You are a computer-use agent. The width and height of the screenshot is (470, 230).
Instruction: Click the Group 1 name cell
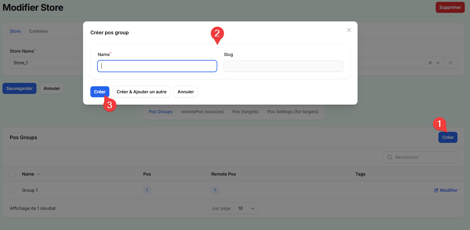pos(30,190)
